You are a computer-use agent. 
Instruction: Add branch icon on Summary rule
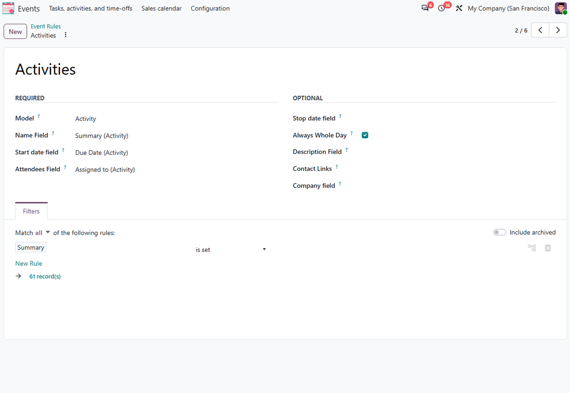click(x=532, y=248)
